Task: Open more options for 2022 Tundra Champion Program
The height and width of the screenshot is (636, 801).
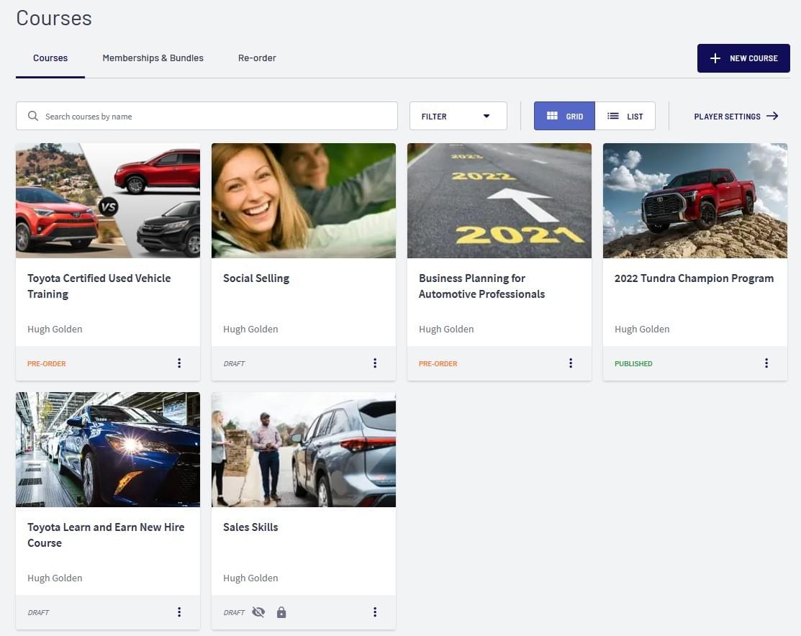Action: tap(766, 363)
